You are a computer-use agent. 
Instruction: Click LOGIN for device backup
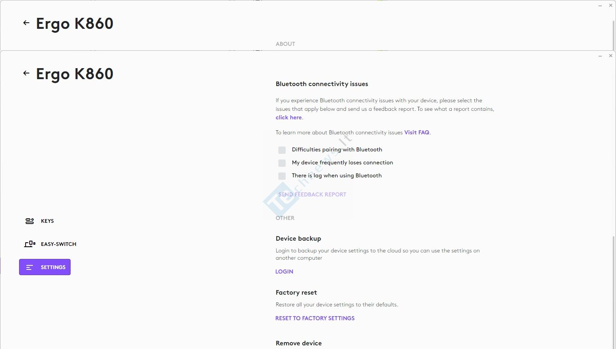pyautogui.click(x=284, y=272)
